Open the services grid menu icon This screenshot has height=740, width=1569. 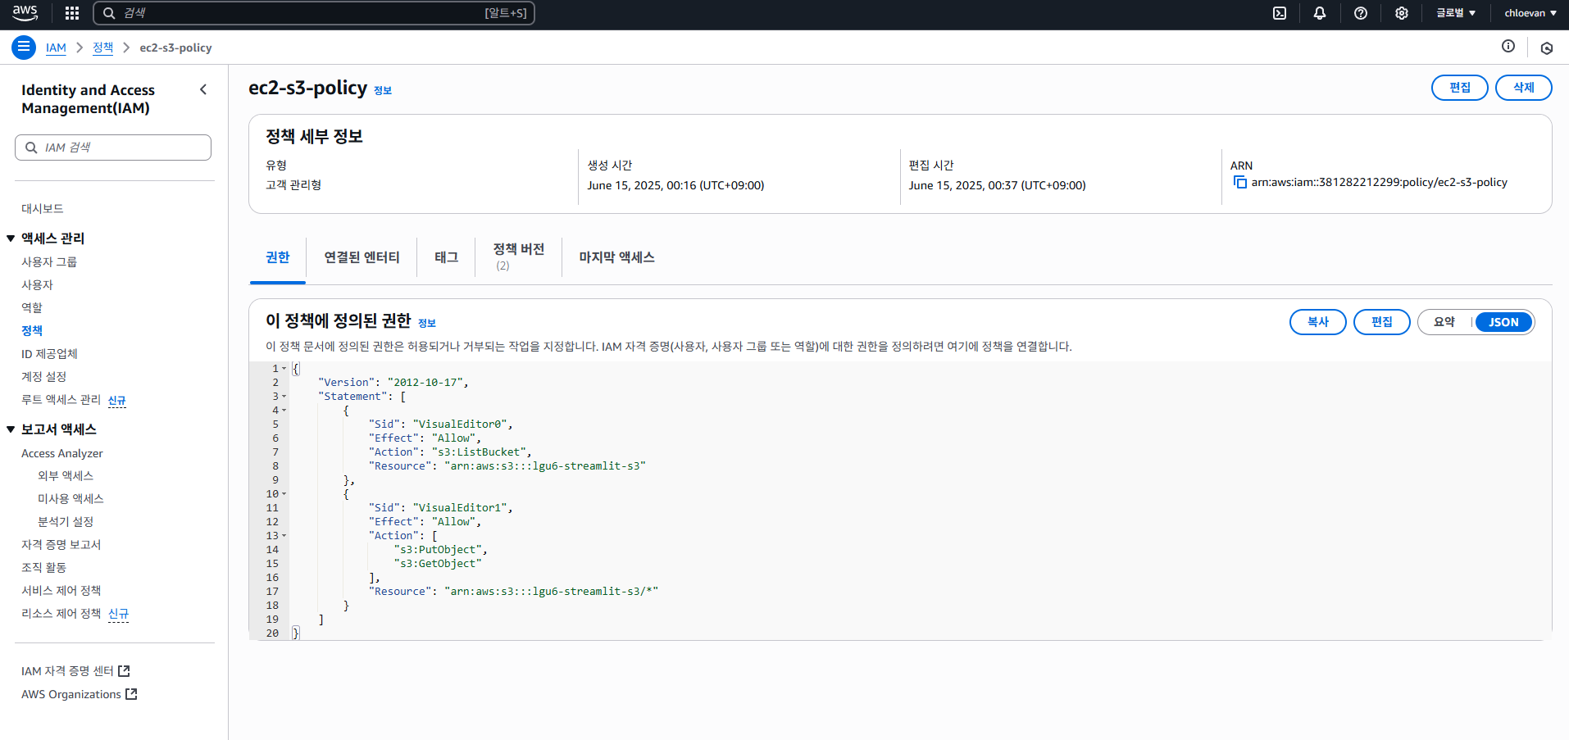point(72,13)
